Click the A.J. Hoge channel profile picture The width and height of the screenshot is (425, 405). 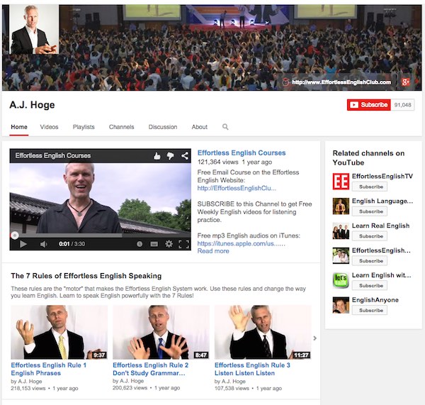34,29
